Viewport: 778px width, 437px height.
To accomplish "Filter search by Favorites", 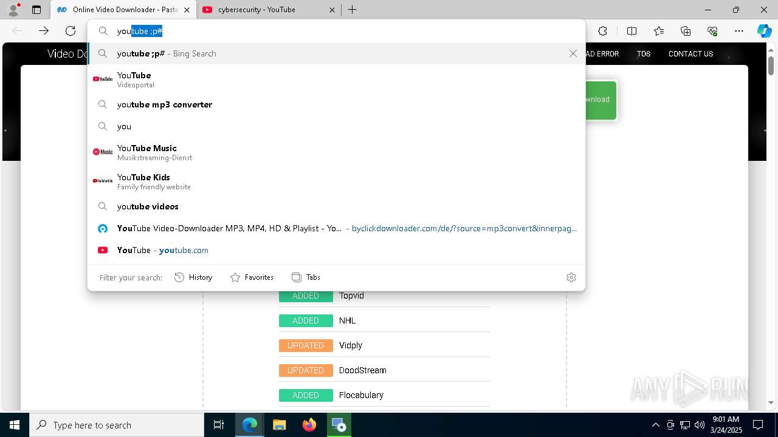I will (252, 277).
